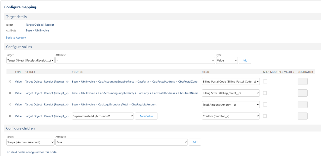
Task: Check Map Multiple Values for Billing Street
Action: click(x=265, y=93)
